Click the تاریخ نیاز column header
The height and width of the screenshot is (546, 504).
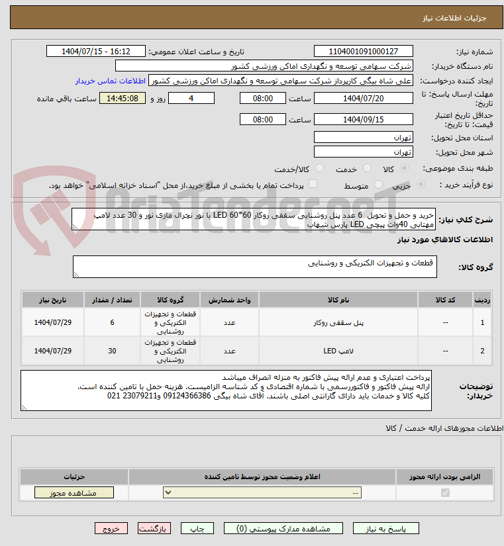(x=52, y=300)
